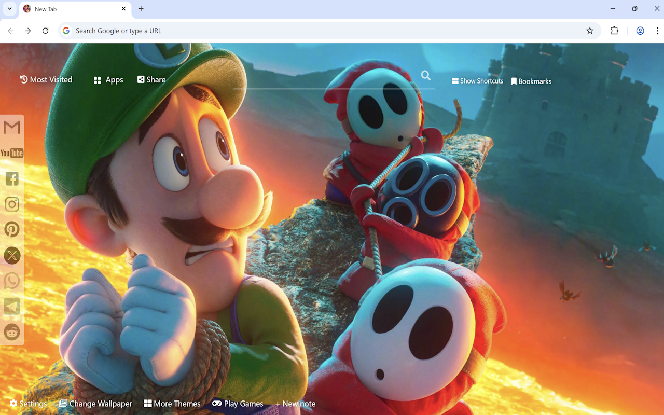Open Settings via the gear icon
The height and width of the screenshot is (415, 664).
point(28,403)
